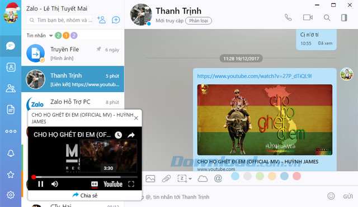Filter by the green badge number 2
Viewport: 358px width, 207px height.
(58, 36)
